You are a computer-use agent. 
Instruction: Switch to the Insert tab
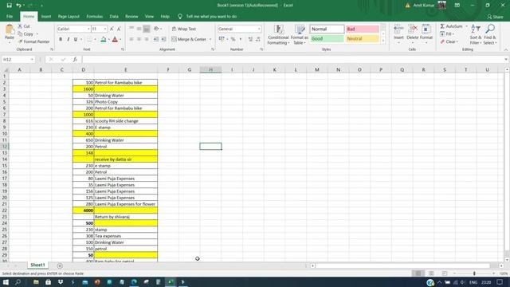pos(46,17)
